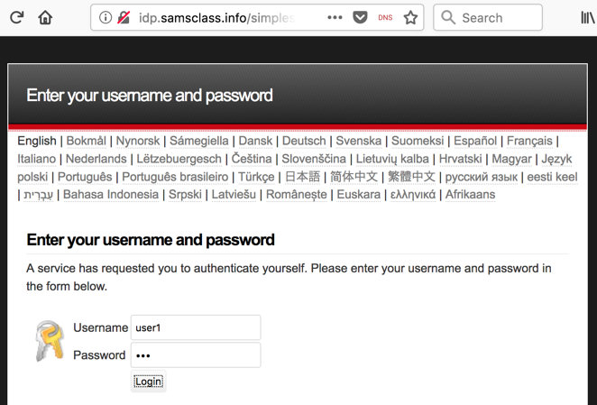Save page to Pocket
This screenshot has width=597, height=405.
click(x=360, y=17)
